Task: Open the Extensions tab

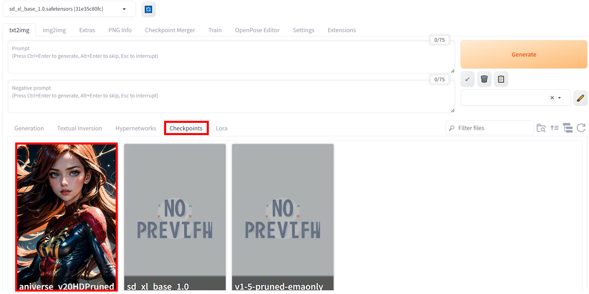Action: pyautogui.click(x=342, y=30)
